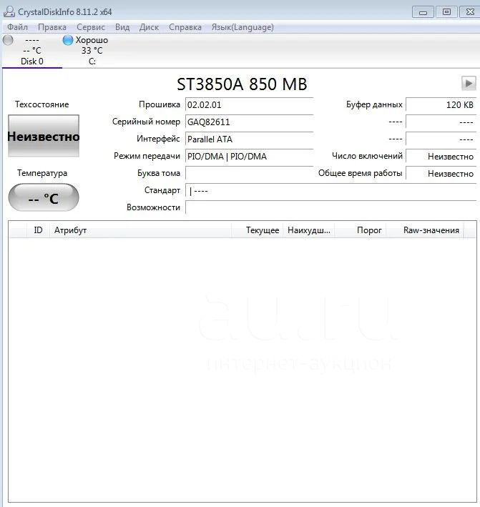Click the Прошивка field 02.02.01

[x=250, y=105]
